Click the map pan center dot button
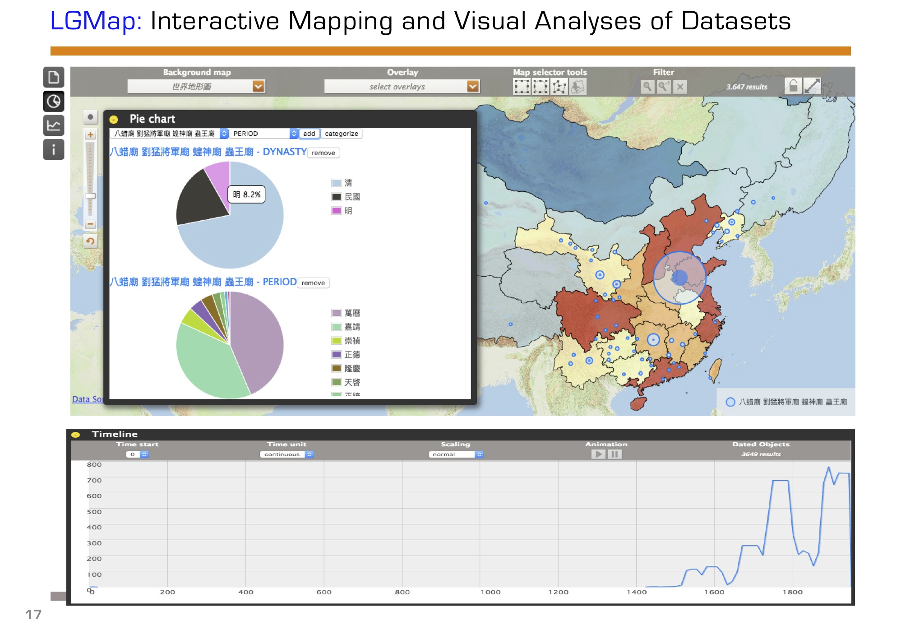Screen dimensions: 901x630 (x=90, y=117)
